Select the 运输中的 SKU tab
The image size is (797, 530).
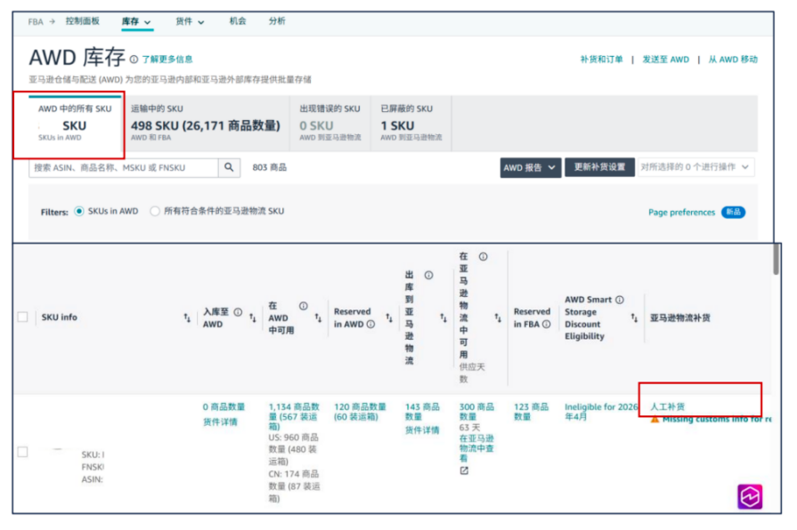[x=206, y=124]
